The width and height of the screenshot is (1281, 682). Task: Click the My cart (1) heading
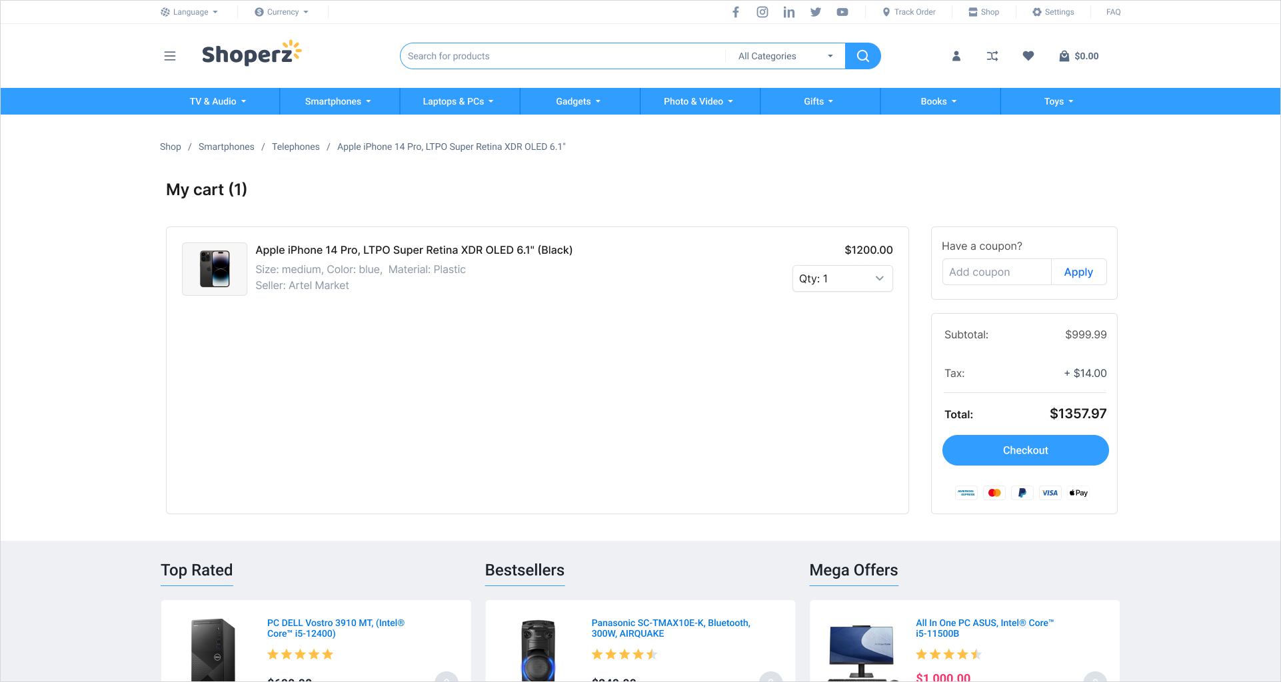pyautogui.click(x=207, y=190)
